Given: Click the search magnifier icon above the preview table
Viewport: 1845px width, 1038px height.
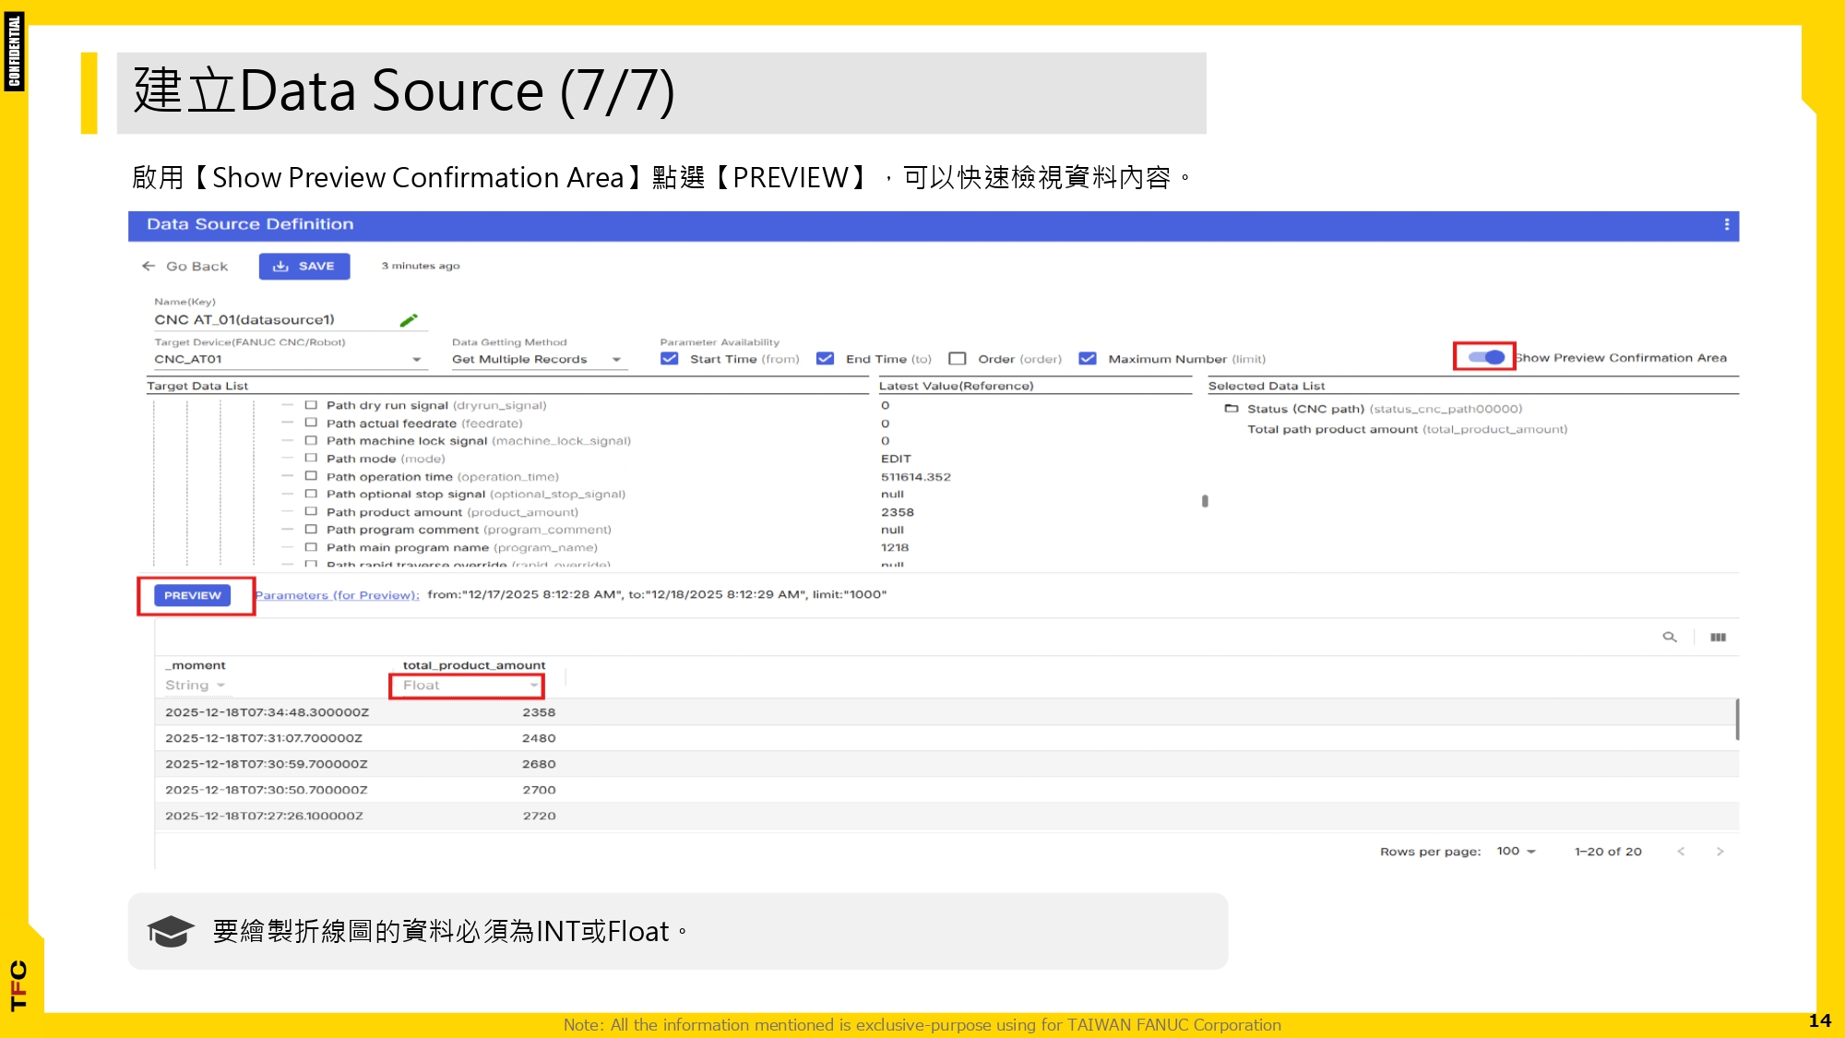Looking at the screenshot, I should click(x=1671, y=637).
